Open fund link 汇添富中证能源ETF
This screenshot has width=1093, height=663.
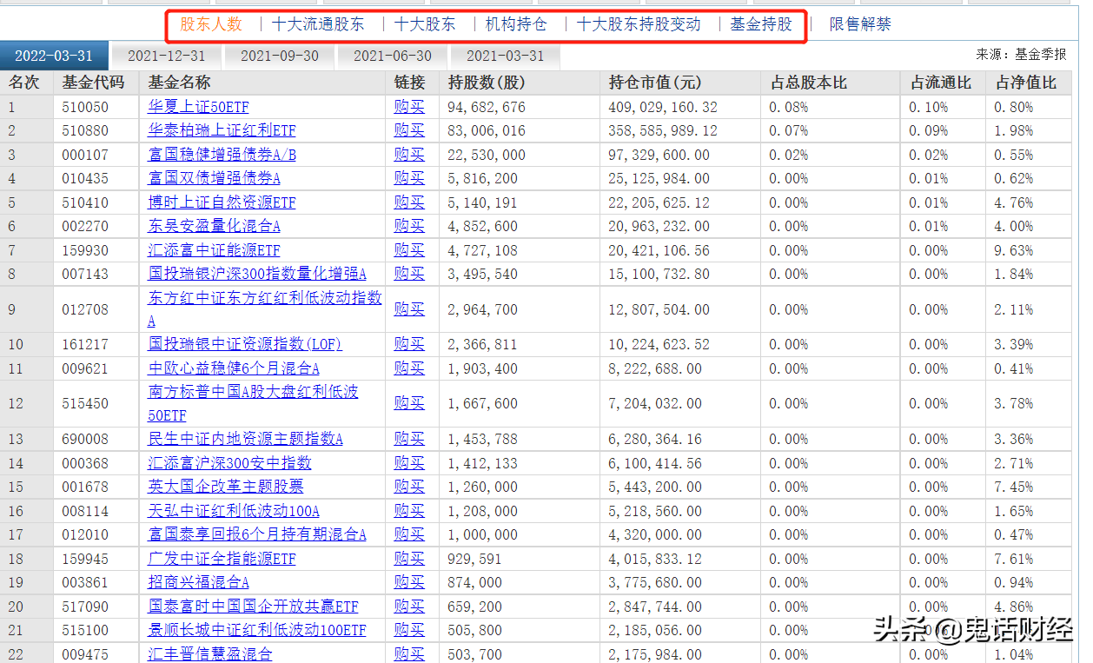pos(214,250)
